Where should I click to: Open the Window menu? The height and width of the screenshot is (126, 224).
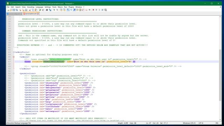pos(78,7)
